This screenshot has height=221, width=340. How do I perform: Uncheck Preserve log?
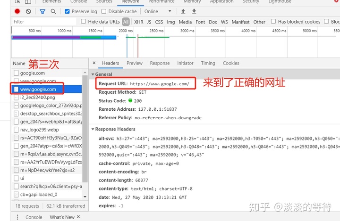(x=67, y=11)
